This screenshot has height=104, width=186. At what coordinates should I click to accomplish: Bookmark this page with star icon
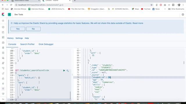click(151, 5)
